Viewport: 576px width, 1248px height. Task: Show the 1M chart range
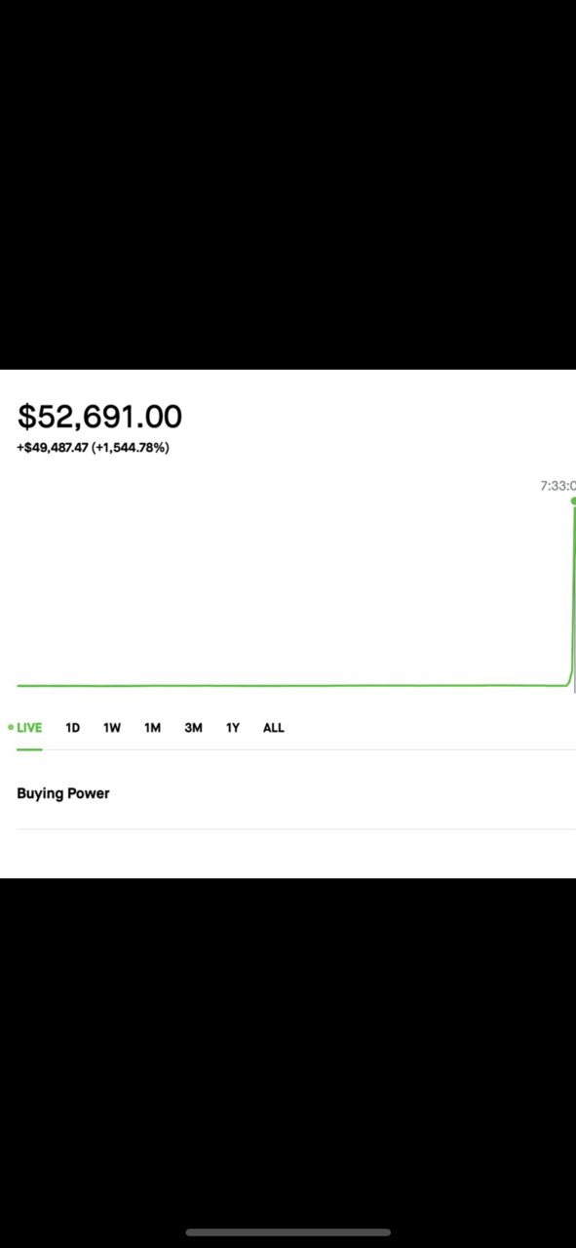click(152, 728)
